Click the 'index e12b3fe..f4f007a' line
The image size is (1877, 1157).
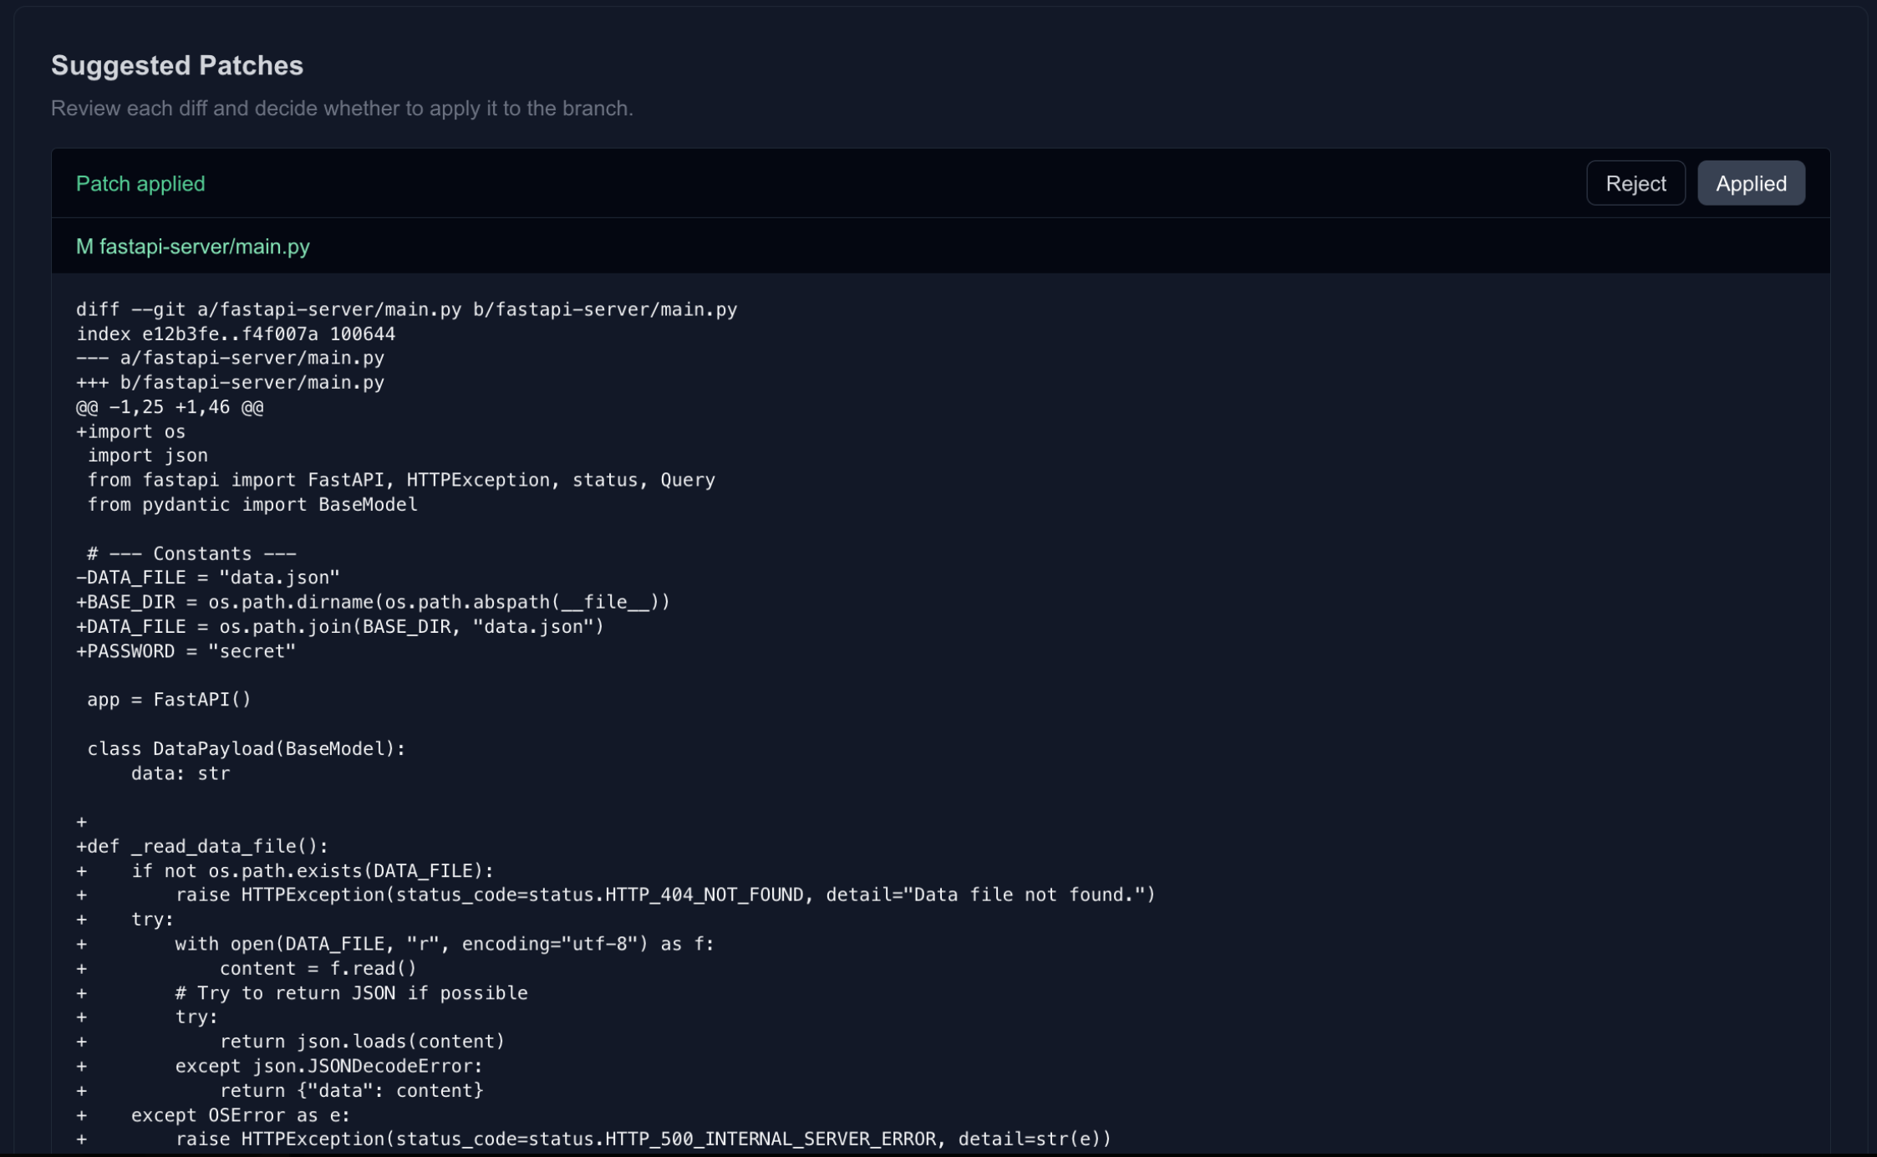pos(236,334)
